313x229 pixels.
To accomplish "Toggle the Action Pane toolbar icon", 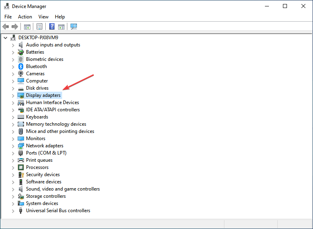I will point(61,26).
